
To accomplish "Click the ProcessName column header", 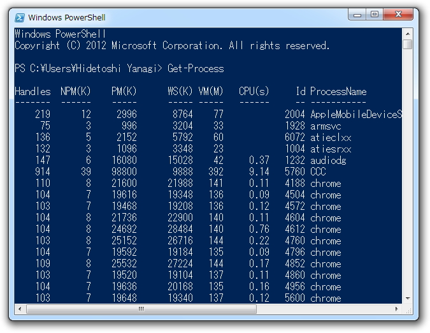I will point(338,91).
